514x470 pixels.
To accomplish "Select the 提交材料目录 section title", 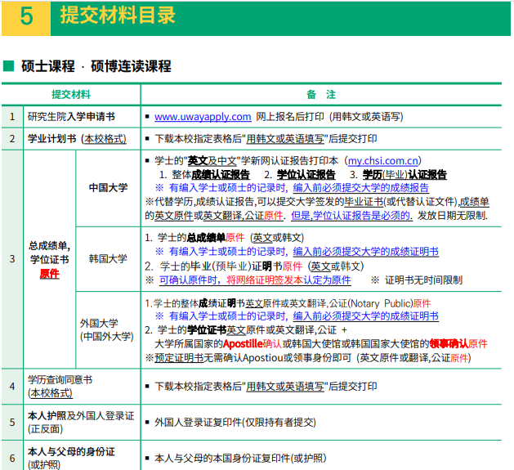I will pyautogui.click(x=118, y=16).
